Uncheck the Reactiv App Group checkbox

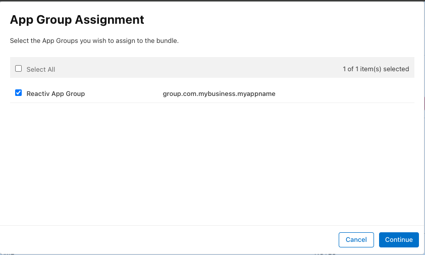(19, 93)
